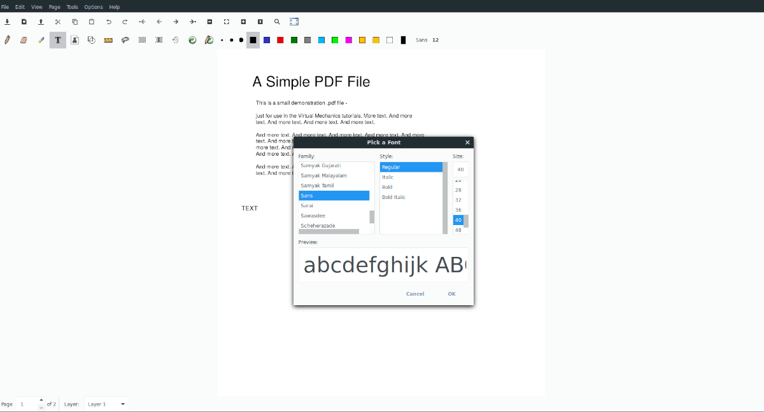
Task: Increase page number with up arrow
Action: pyautogui.click(x=41, y=400)
